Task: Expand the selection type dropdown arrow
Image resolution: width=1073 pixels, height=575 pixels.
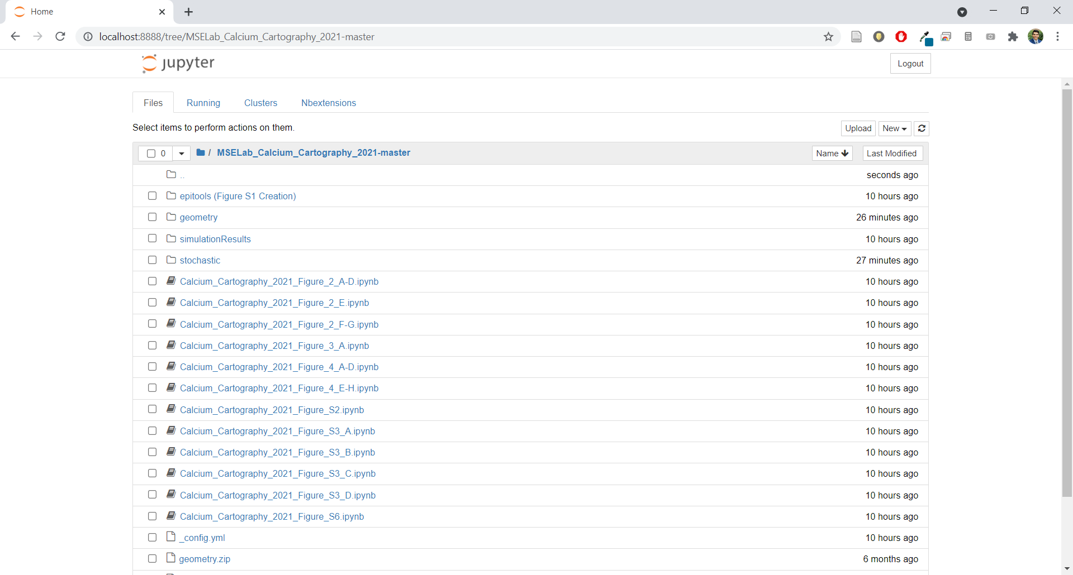Action: pyautogui.click(x=181, y=153)
